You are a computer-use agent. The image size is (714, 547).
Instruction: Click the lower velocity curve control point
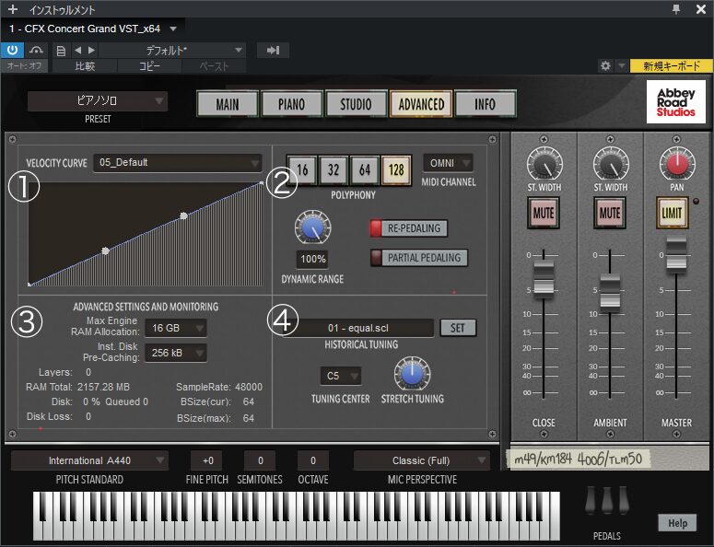tap(105, 250)
